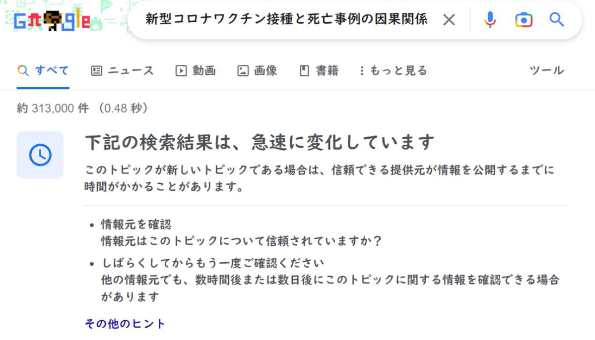The width and height of the screenshot is (595, 340).
Task: Clear the search query with X icon
Action: pos(449,20)
